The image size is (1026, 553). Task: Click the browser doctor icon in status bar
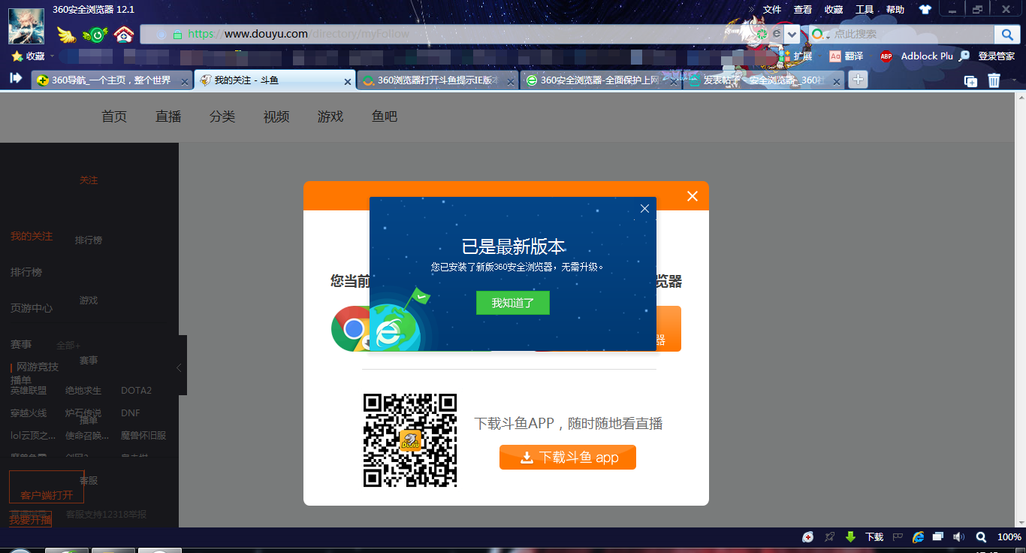coord(808,537)
